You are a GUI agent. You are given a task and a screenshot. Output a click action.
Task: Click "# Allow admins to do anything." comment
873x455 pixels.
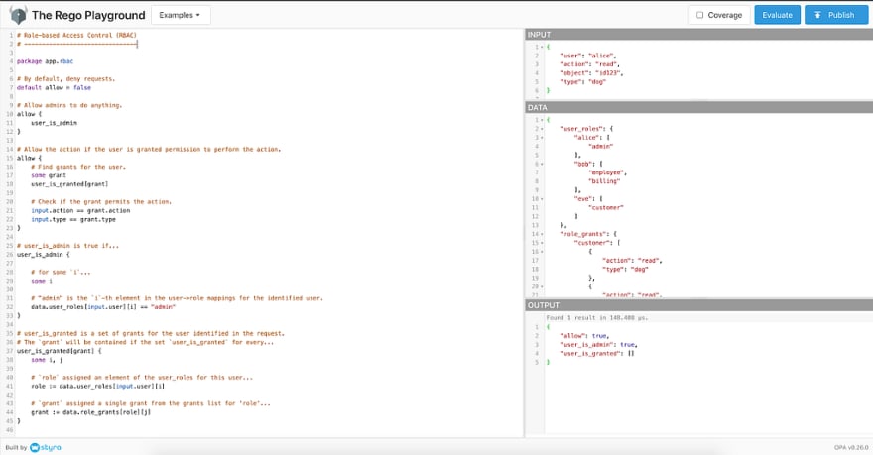coord(69,105)
